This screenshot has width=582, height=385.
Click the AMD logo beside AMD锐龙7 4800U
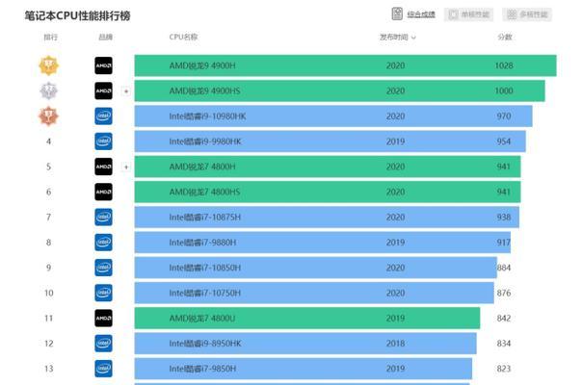click(x=103, y=318)
